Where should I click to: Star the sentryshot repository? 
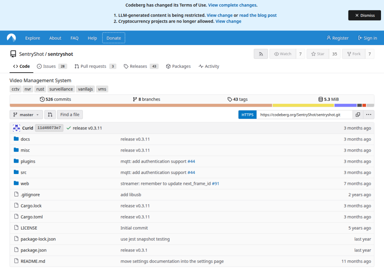(318, 54)
